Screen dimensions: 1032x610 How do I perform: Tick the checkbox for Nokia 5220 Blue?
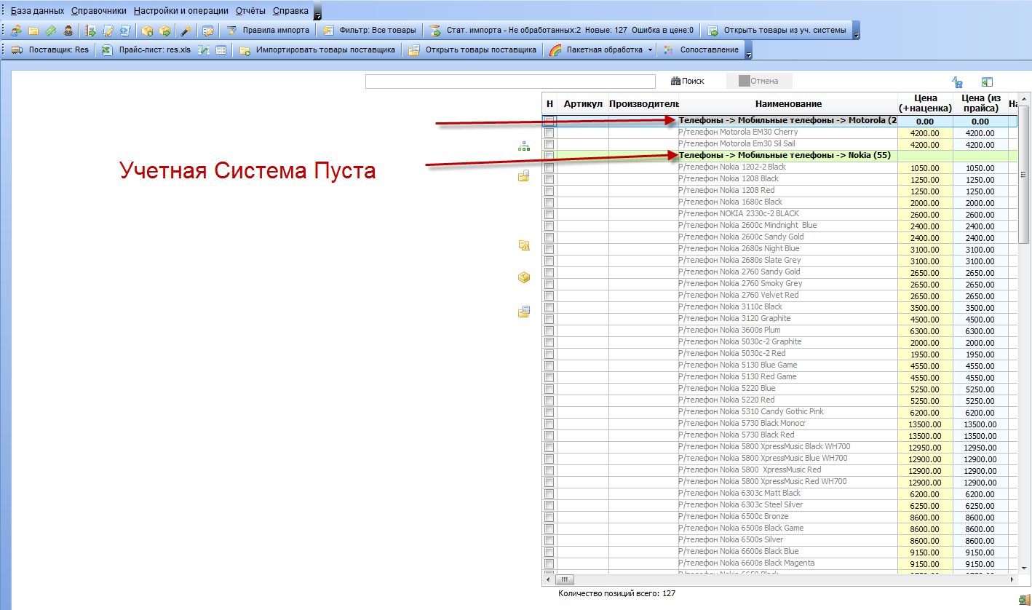pos(549,389)
